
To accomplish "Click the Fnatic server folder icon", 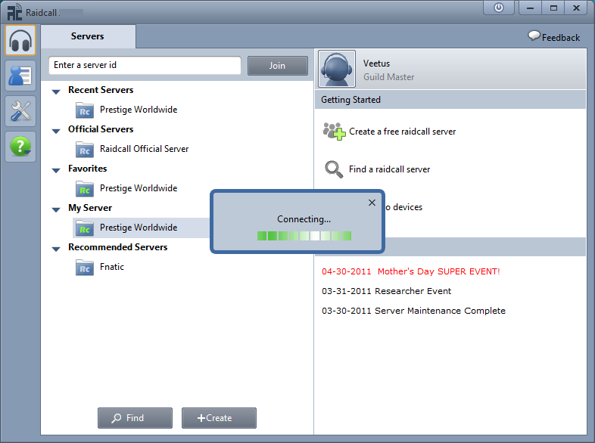I will tap(85, 268).
